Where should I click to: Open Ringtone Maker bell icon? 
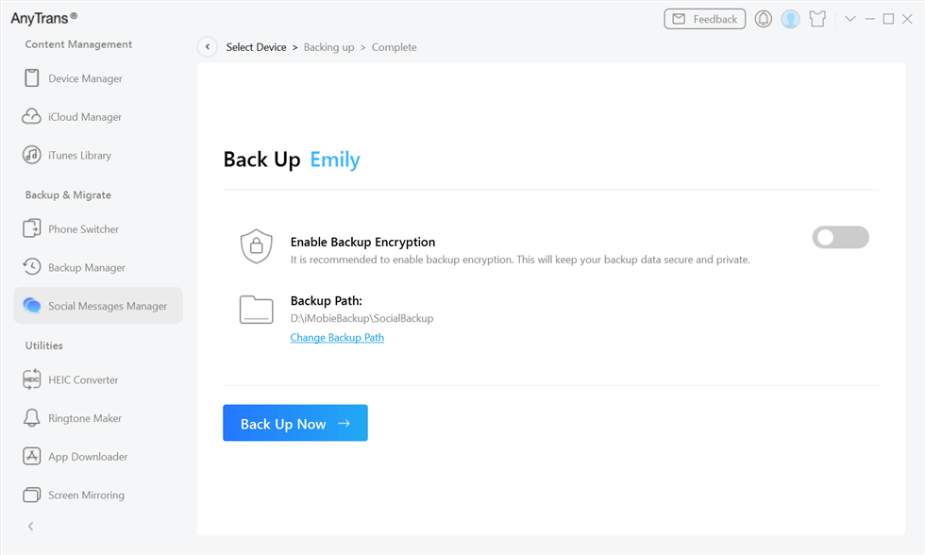[x=32, y=418]
